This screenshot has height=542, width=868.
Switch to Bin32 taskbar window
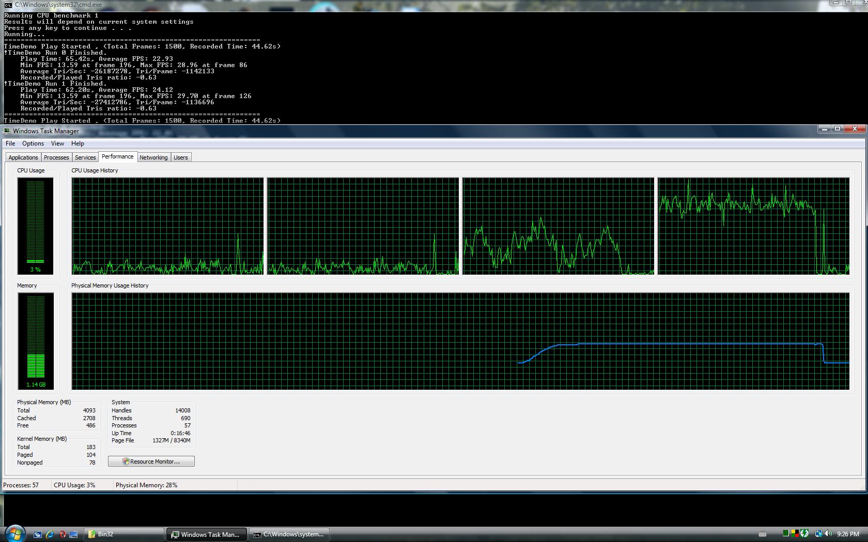coord(124,534)
